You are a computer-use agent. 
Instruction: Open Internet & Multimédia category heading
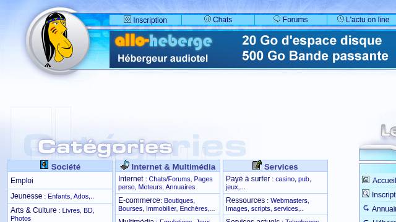click(173, 166)
